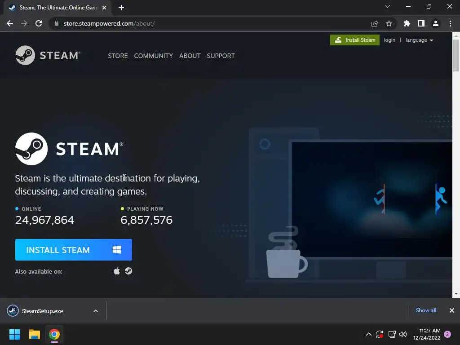Open the tab search chevron
This screenshot has width=460, height=345.
388,6
